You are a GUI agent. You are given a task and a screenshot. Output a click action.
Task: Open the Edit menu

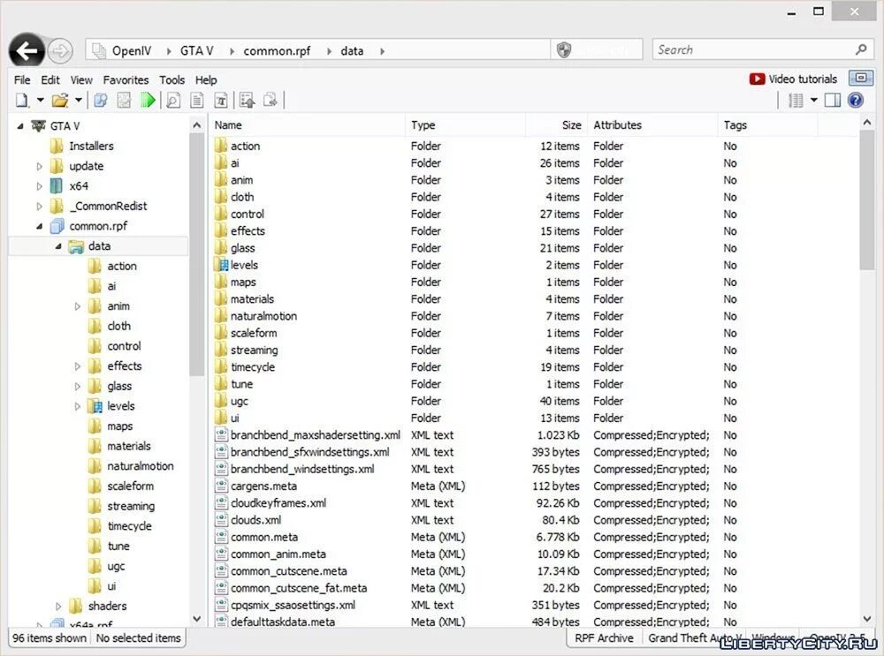[50, 80]
